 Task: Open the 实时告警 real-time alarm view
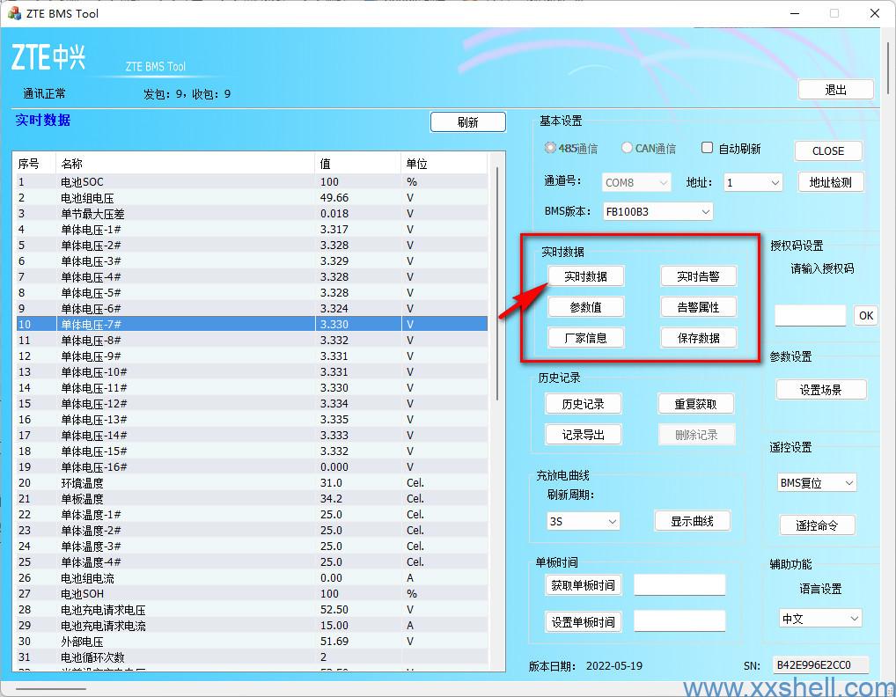pos(697,275)
